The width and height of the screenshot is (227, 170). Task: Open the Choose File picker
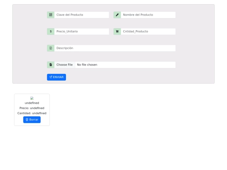[x=65, y=65]
